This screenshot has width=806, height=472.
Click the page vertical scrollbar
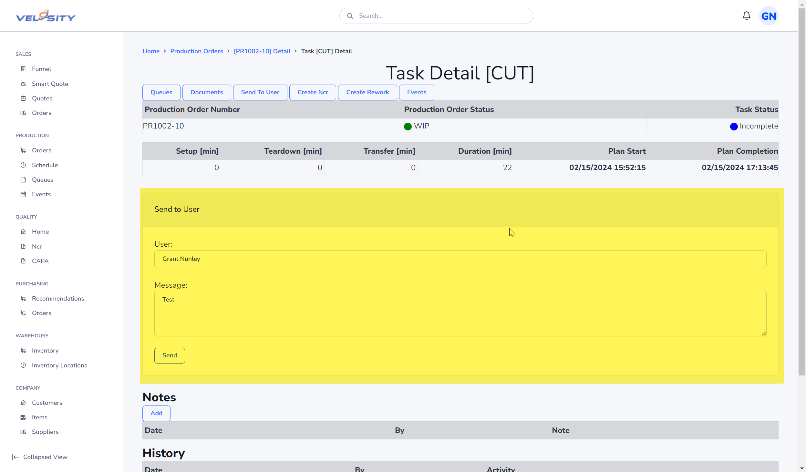point(802,192)
